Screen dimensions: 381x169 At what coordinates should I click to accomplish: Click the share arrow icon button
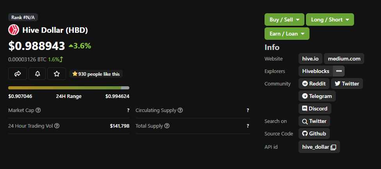pos(17,74)
